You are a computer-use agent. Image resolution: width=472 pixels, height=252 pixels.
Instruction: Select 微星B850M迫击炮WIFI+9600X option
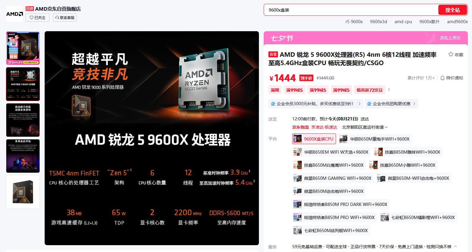[x=329, y=191]
